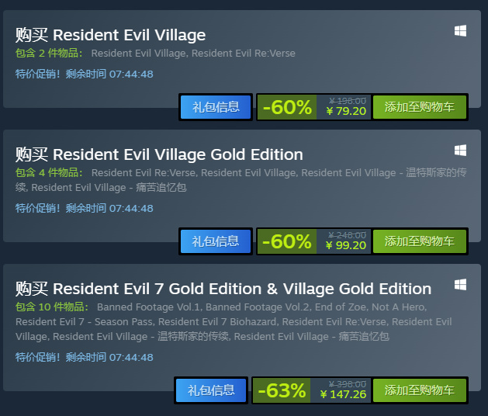This screenshot has height=416, width=488.
Task: Click Windows icon for Resident Evil Village package
Action: (460, 31)
